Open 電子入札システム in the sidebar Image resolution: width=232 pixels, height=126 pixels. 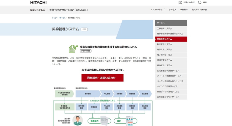pos(171,50)
